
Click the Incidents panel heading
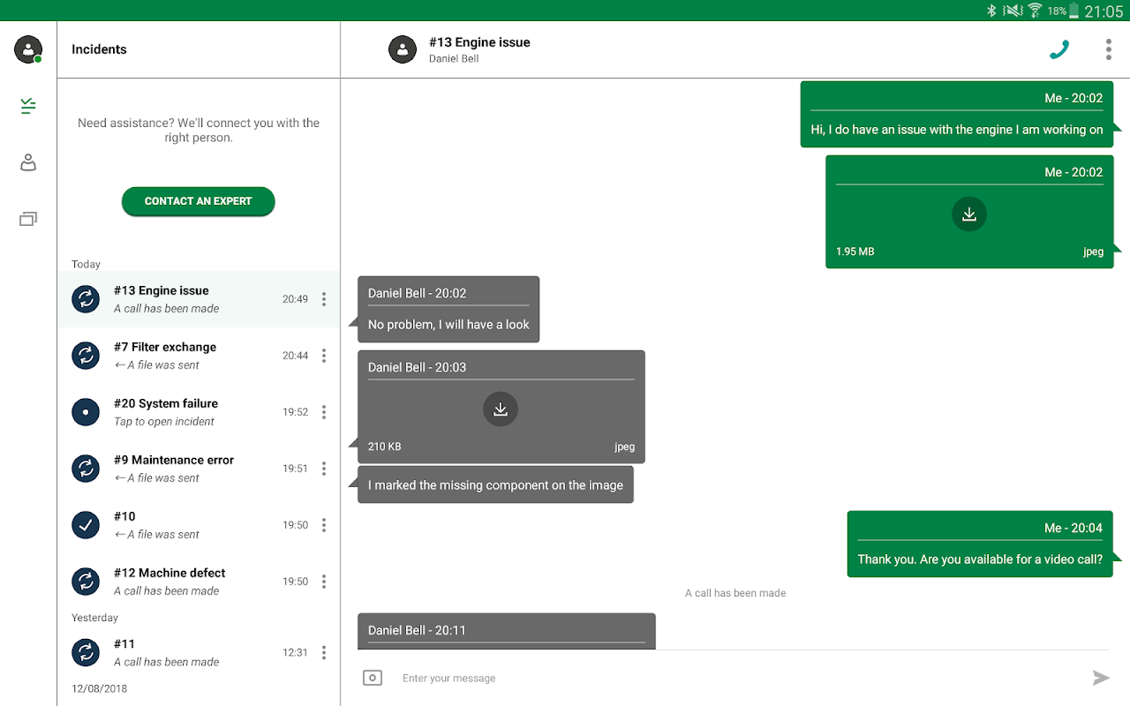click(99, 49)
